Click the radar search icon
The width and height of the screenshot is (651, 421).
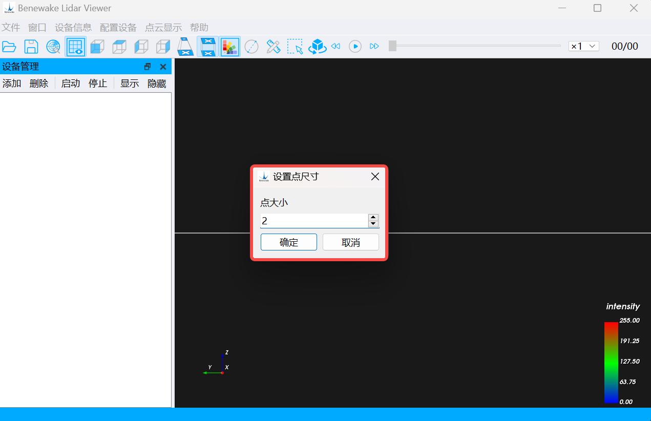53,47
